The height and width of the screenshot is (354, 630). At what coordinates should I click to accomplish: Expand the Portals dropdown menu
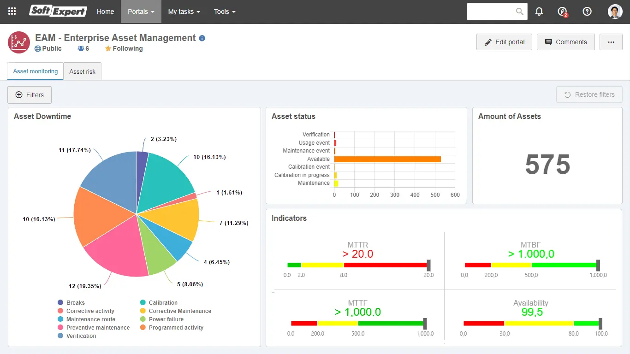(x=141, y=12)
